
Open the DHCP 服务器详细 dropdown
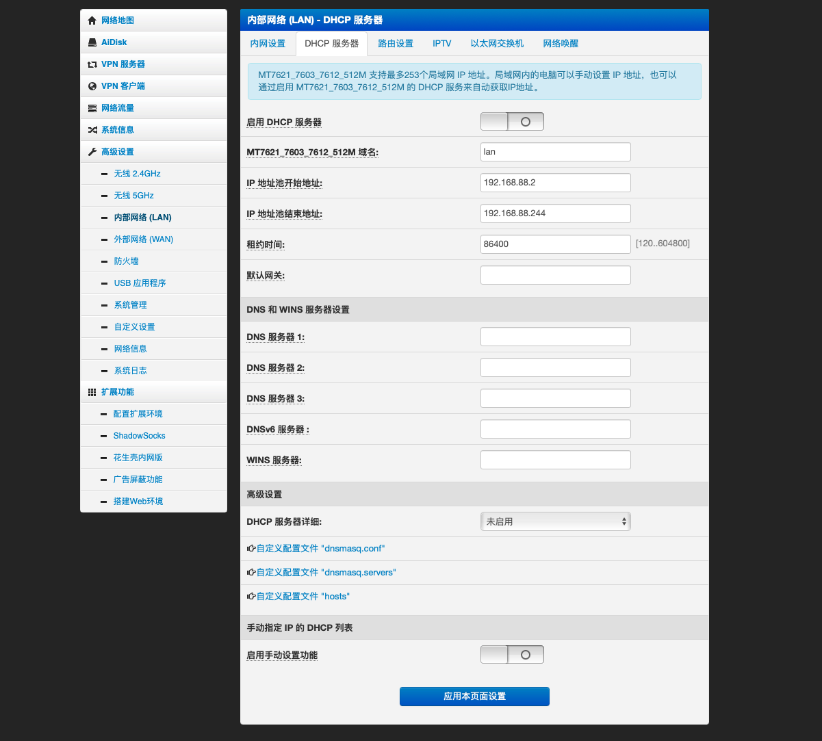click(x=555, y=521)
